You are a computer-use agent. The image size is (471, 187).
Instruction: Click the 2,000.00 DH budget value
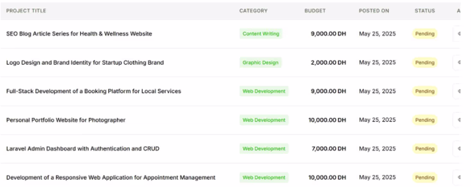328,62
